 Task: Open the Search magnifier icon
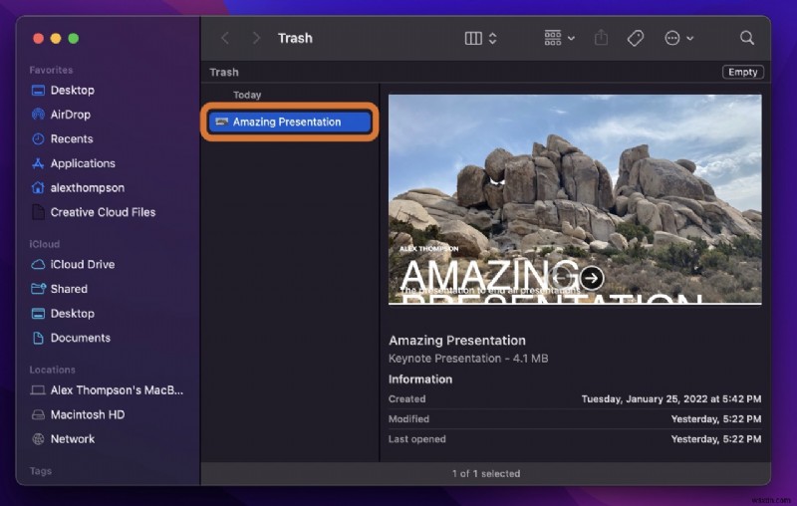coord(746,38)
